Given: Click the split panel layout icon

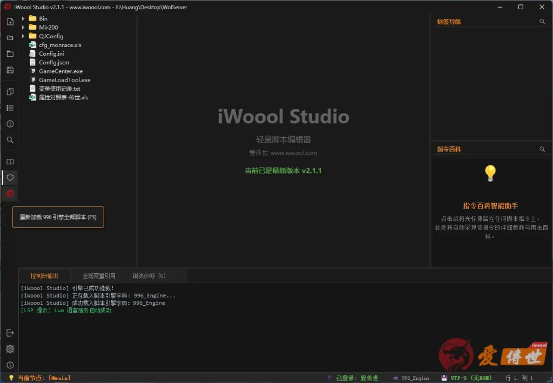Looking at the screenshot, I should pyautogui.click(x=10, y=162).
